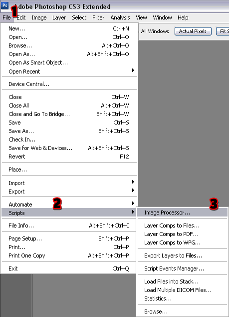Choose Exit to quit Photoshop

pyautogui.click(x=69, y=268)
